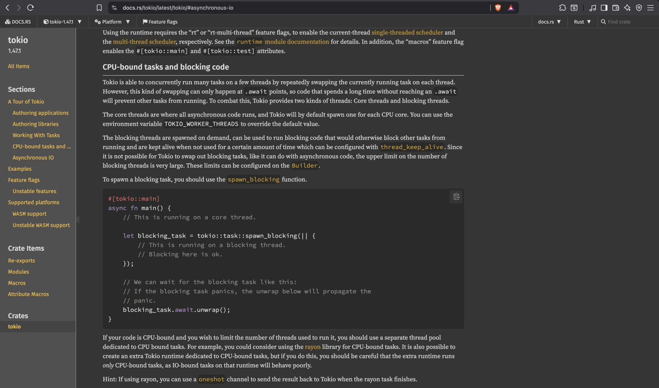Follow the rayon library link
This screenshot has width=659, height=388.
[x=313, y=347]
